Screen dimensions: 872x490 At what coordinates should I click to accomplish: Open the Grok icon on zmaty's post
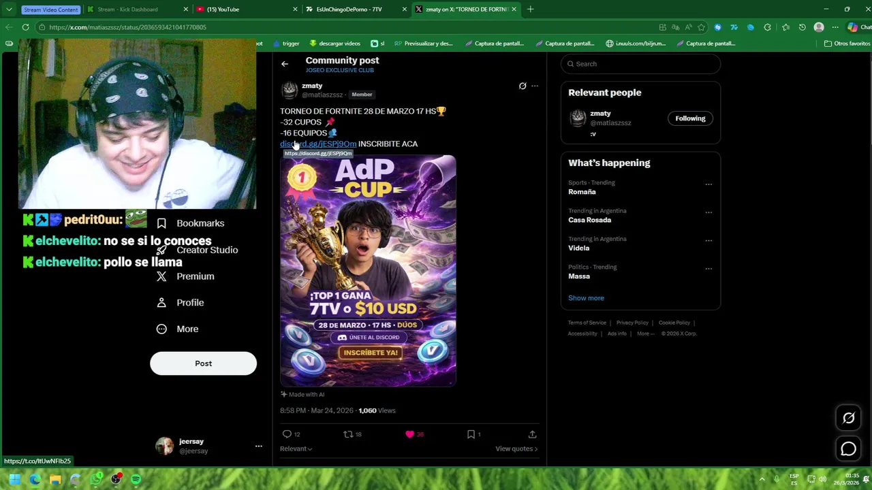click(523, 86)
